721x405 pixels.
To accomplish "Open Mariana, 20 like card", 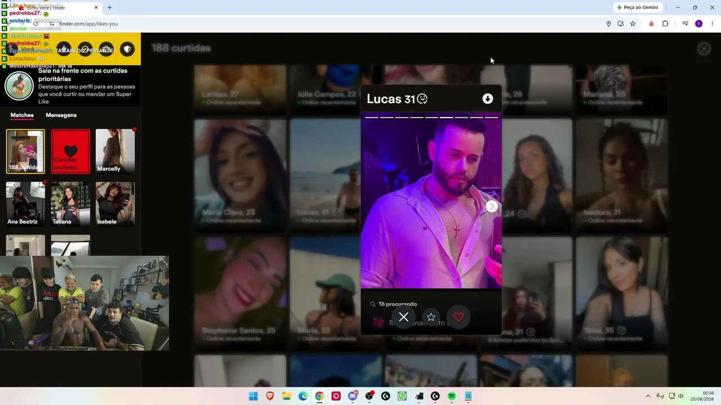I will (621, 89).
